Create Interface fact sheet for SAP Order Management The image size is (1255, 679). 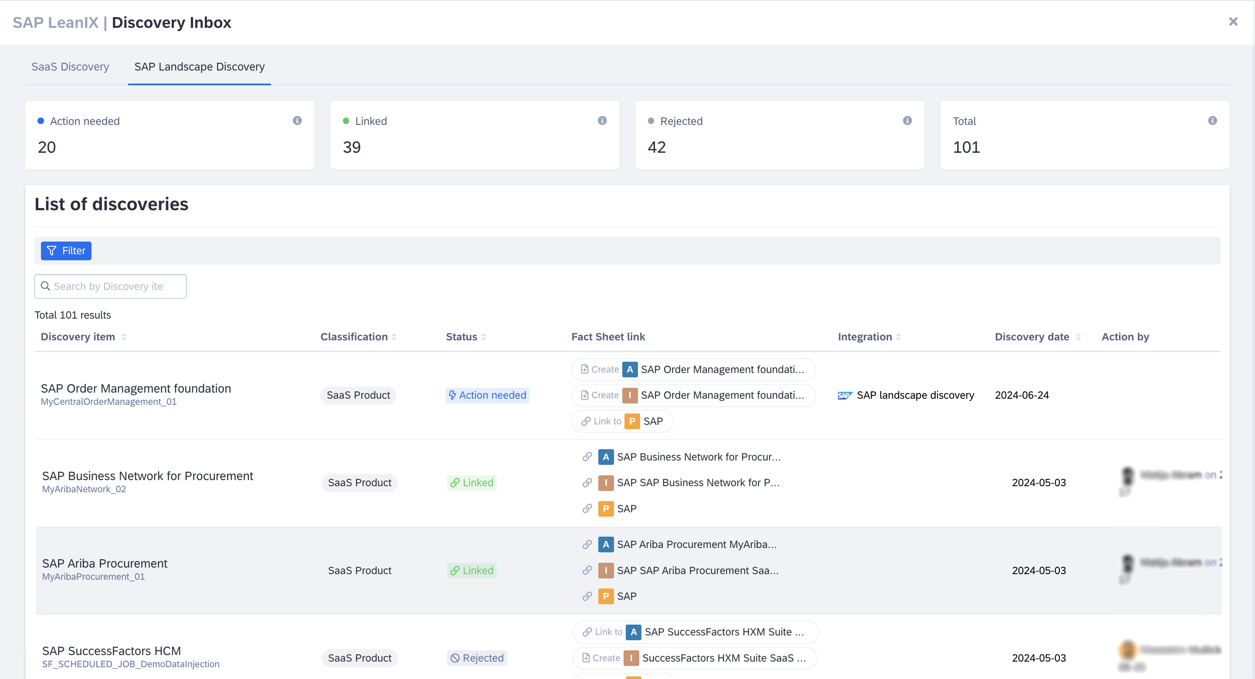[x=693, y=395]
